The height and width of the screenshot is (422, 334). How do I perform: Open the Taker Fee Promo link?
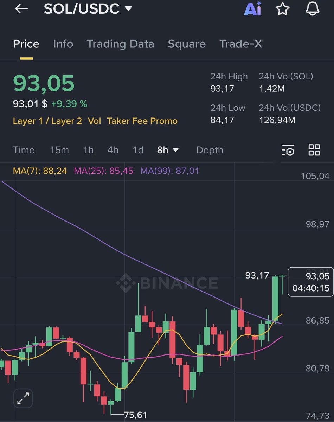tap(142, 121)
